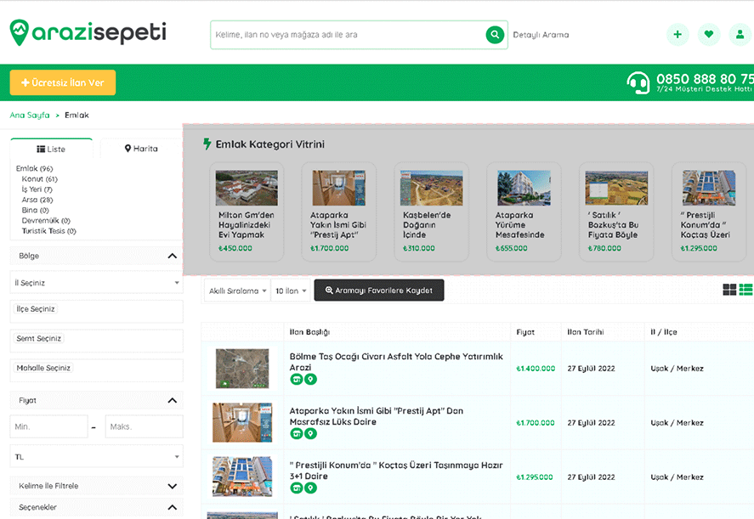
Task: Collapse the Bölge filter section
Action: click(172, 256)
